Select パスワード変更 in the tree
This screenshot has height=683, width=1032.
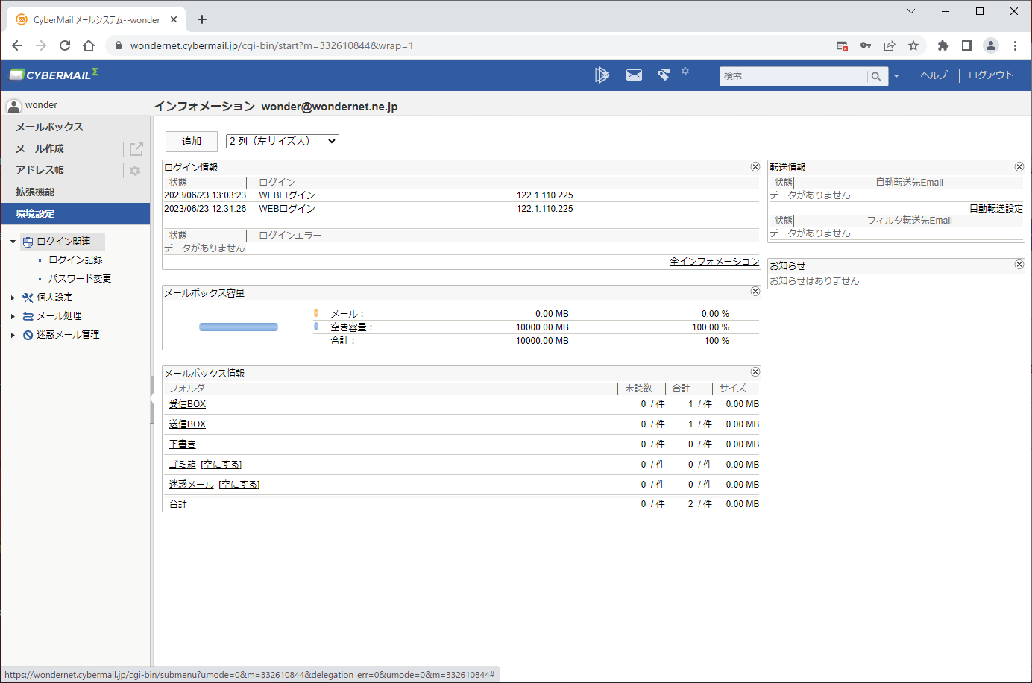[x=80, y=279]
